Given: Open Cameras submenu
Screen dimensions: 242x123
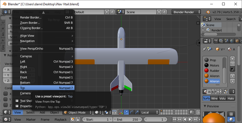Looking at the screenshot, I should point(43,56).
